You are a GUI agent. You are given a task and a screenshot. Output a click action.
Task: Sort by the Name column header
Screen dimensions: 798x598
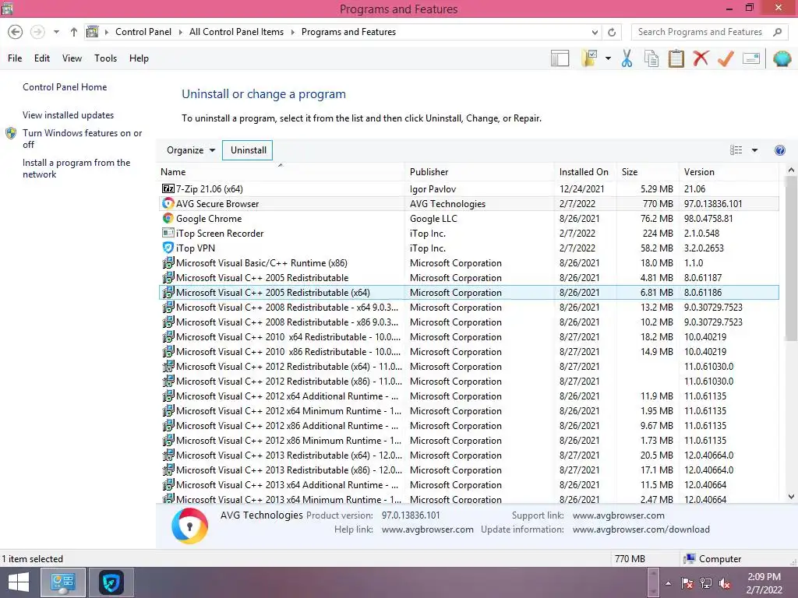(281, 172)
